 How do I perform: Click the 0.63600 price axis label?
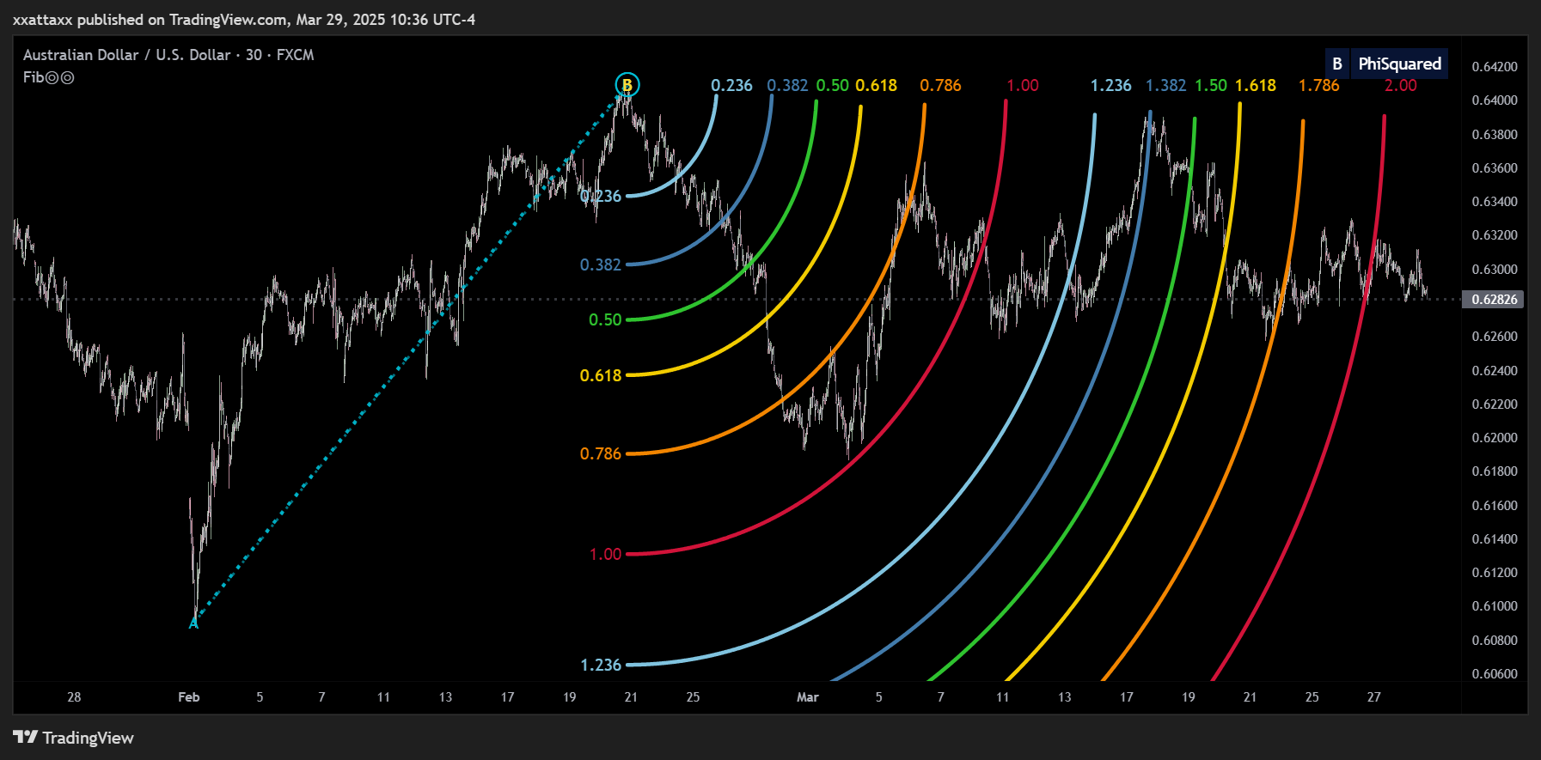coord(1495,168)
